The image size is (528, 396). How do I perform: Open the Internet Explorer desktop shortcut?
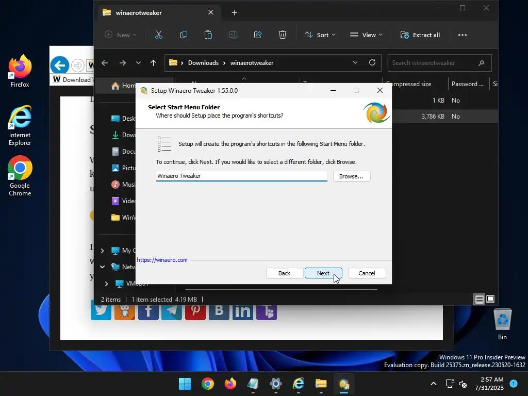tap(20, 126)
